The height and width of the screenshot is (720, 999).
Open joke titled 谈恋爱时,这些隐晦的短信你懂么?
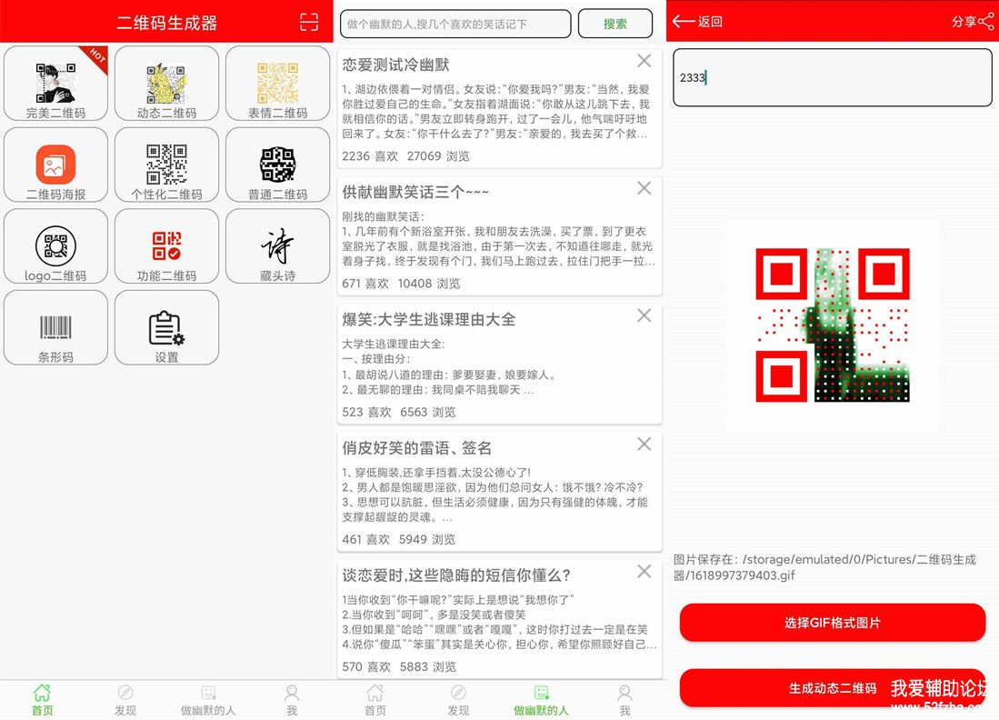click(456, 575)
